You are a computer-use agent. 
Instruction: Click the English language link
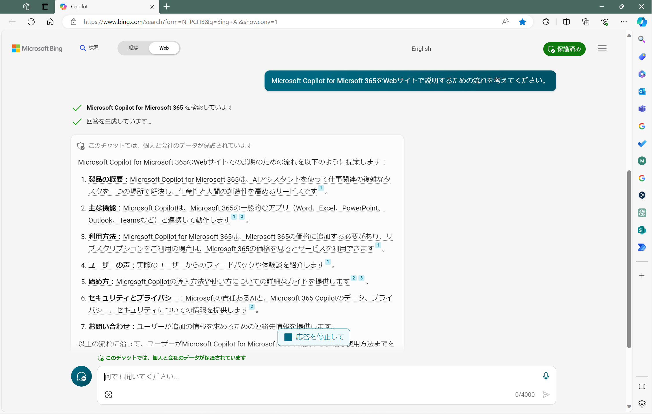[x=421, y=49]
